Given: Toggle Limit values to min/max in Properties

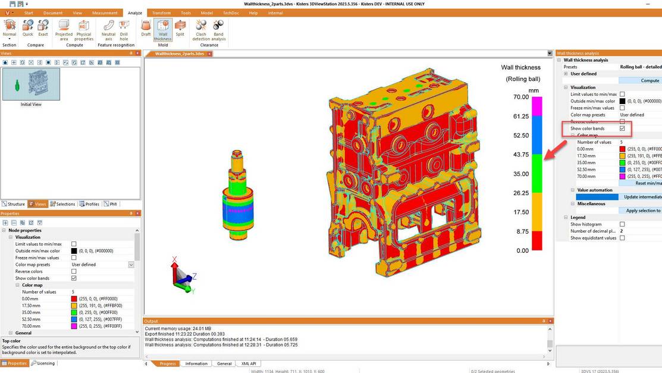Looking at the screenshot, I should (x=74, y=244).
